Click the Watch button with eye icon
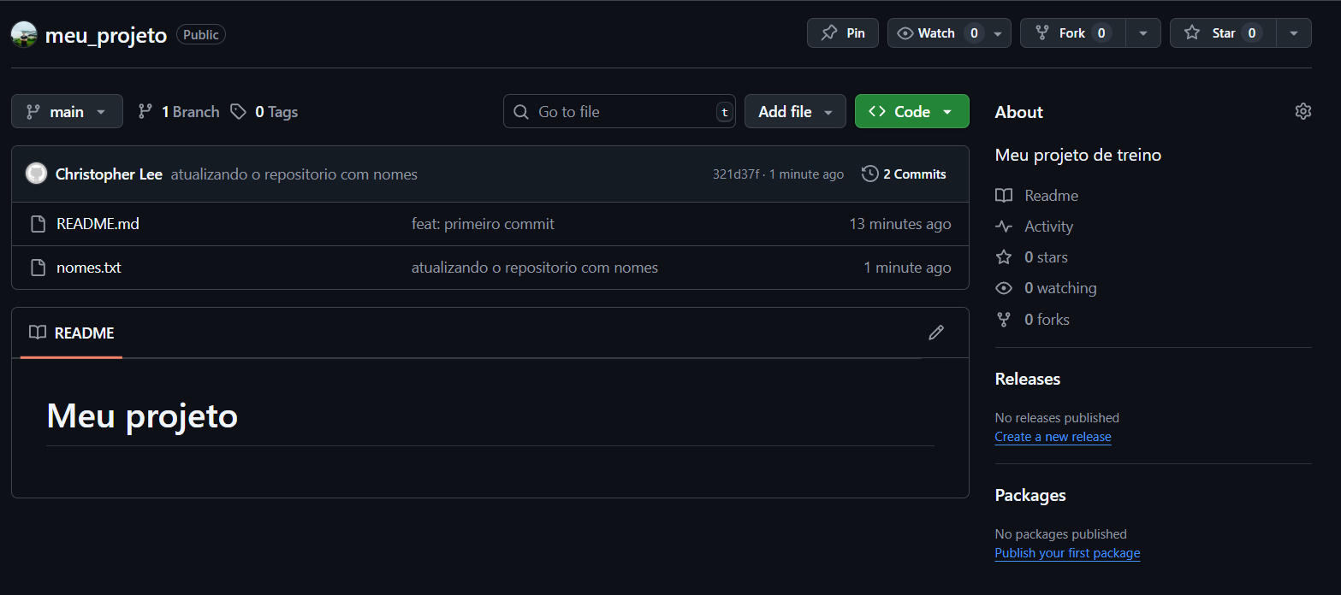 936,32
